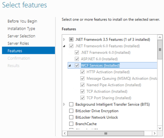This screenshot has height=138, width=164.
Task: Click the horizontal scrollbar thumb
Action: [x=106, y=133]
